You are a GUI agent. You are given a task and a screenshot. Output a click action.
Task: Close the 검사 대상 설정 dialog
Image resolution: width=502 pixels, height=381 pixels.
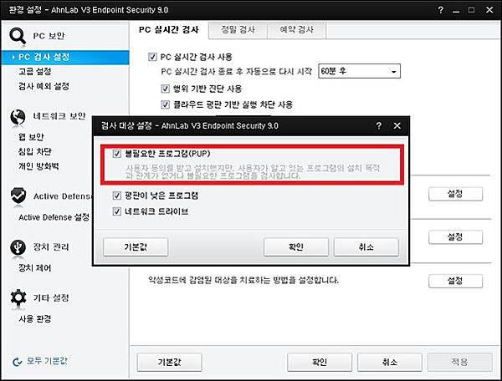click(397, 125)
